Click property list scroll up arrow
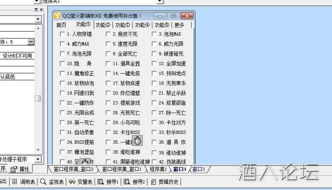 coord(38,28)
